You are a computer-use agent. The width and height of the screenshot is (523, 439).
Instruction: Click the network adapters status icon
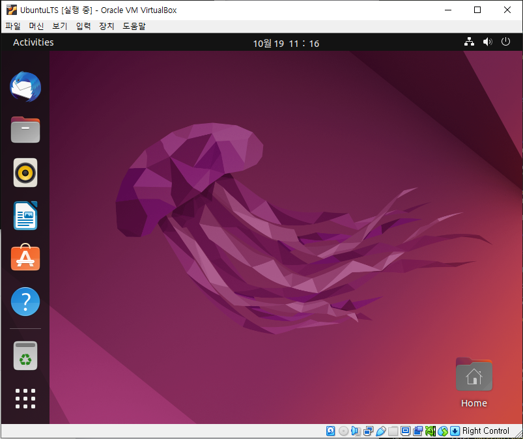click(x=369, y=431)
